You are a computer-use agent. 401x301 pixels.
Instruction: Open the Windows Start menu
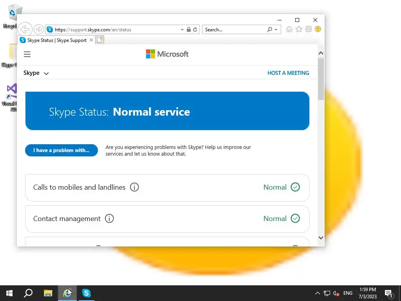[x=9, y=293]
